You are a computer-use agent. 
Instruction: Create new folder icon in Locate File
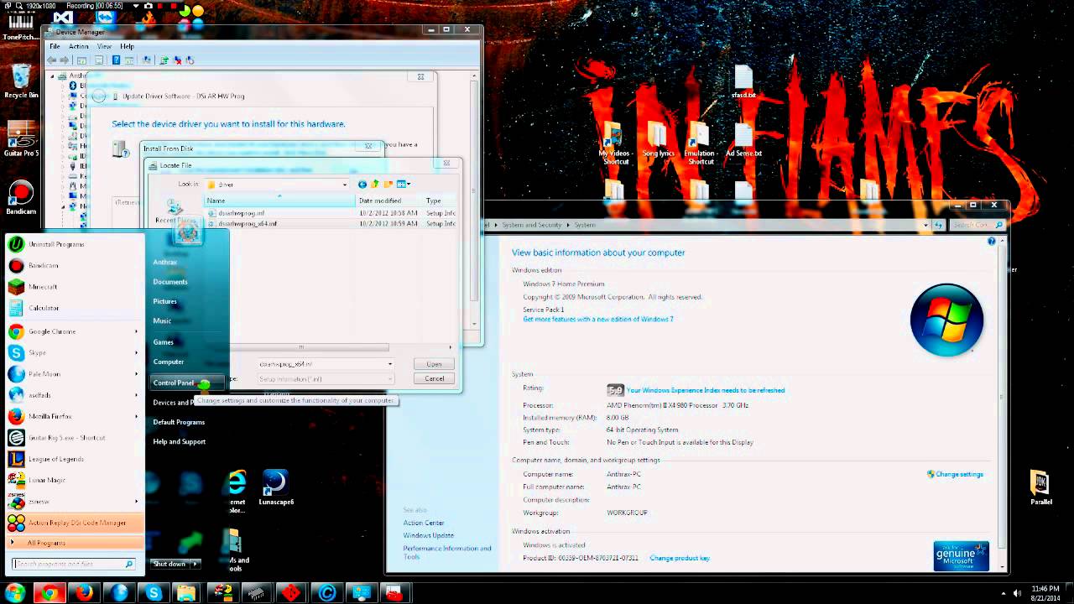[388, 184]
